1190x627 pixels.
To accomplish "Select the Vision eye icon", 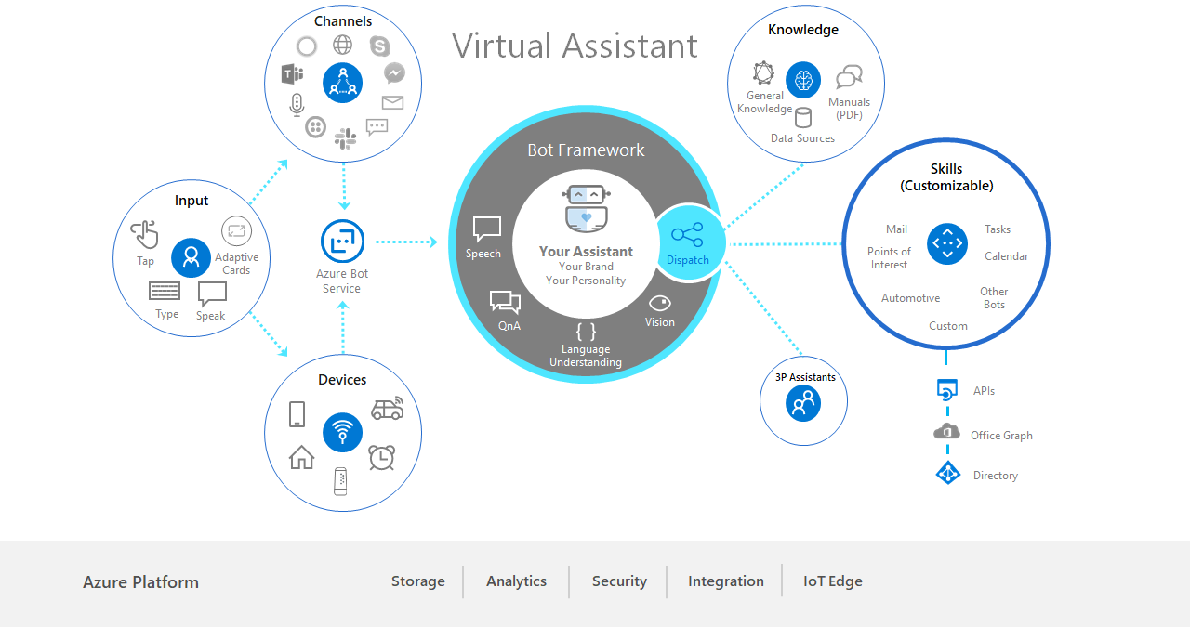I will pyautogui.click(x=660, y=303).
